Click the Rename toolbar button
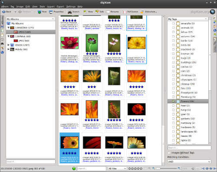Image resolution: width=217 pixels, height=172 pixels. coord(113,12)
